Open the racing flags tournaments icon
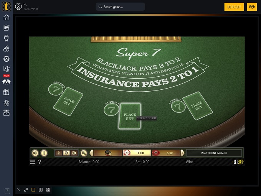 pyautogui.click(x=6, y=81)
